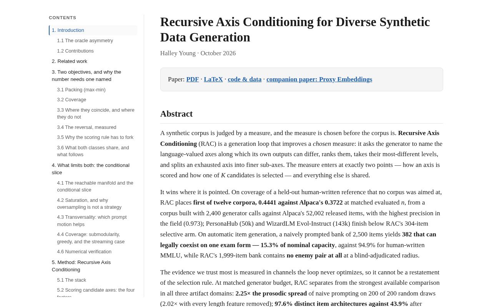The image size is (492, 307).
Task: Open companion paper: Proxy Embeddings link
Action: 319,79
